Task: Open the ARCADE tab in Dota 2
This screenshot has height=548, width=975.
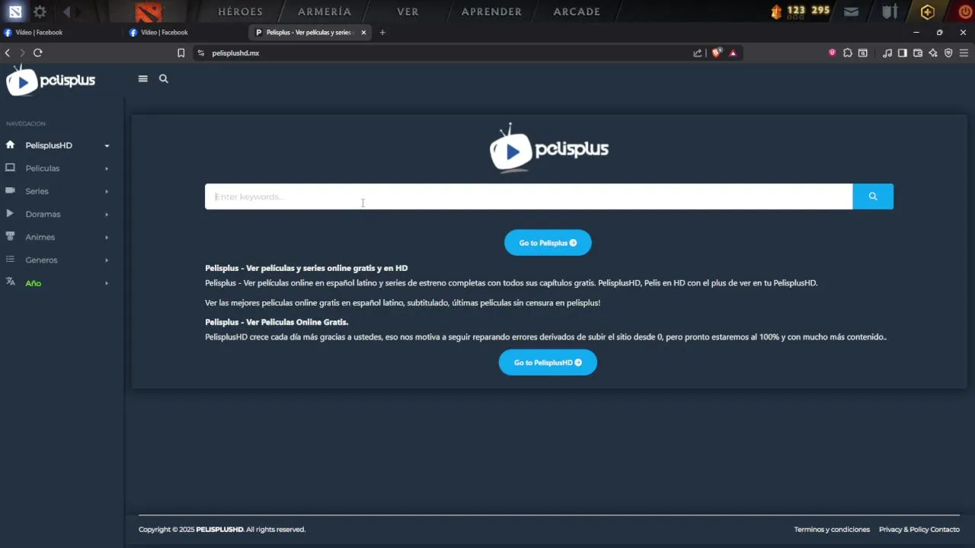Action: tap(577, 11)
